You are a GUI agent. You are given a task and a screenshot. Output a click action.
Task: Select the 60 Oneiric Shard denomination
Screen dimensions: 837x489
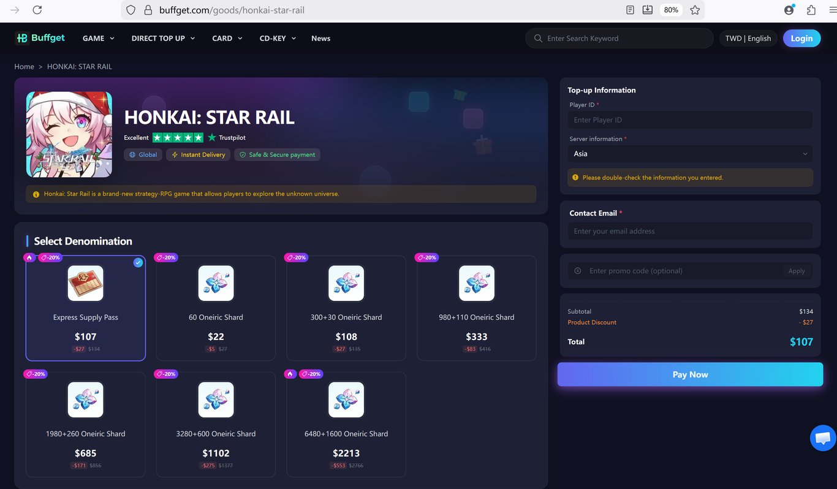216,308
